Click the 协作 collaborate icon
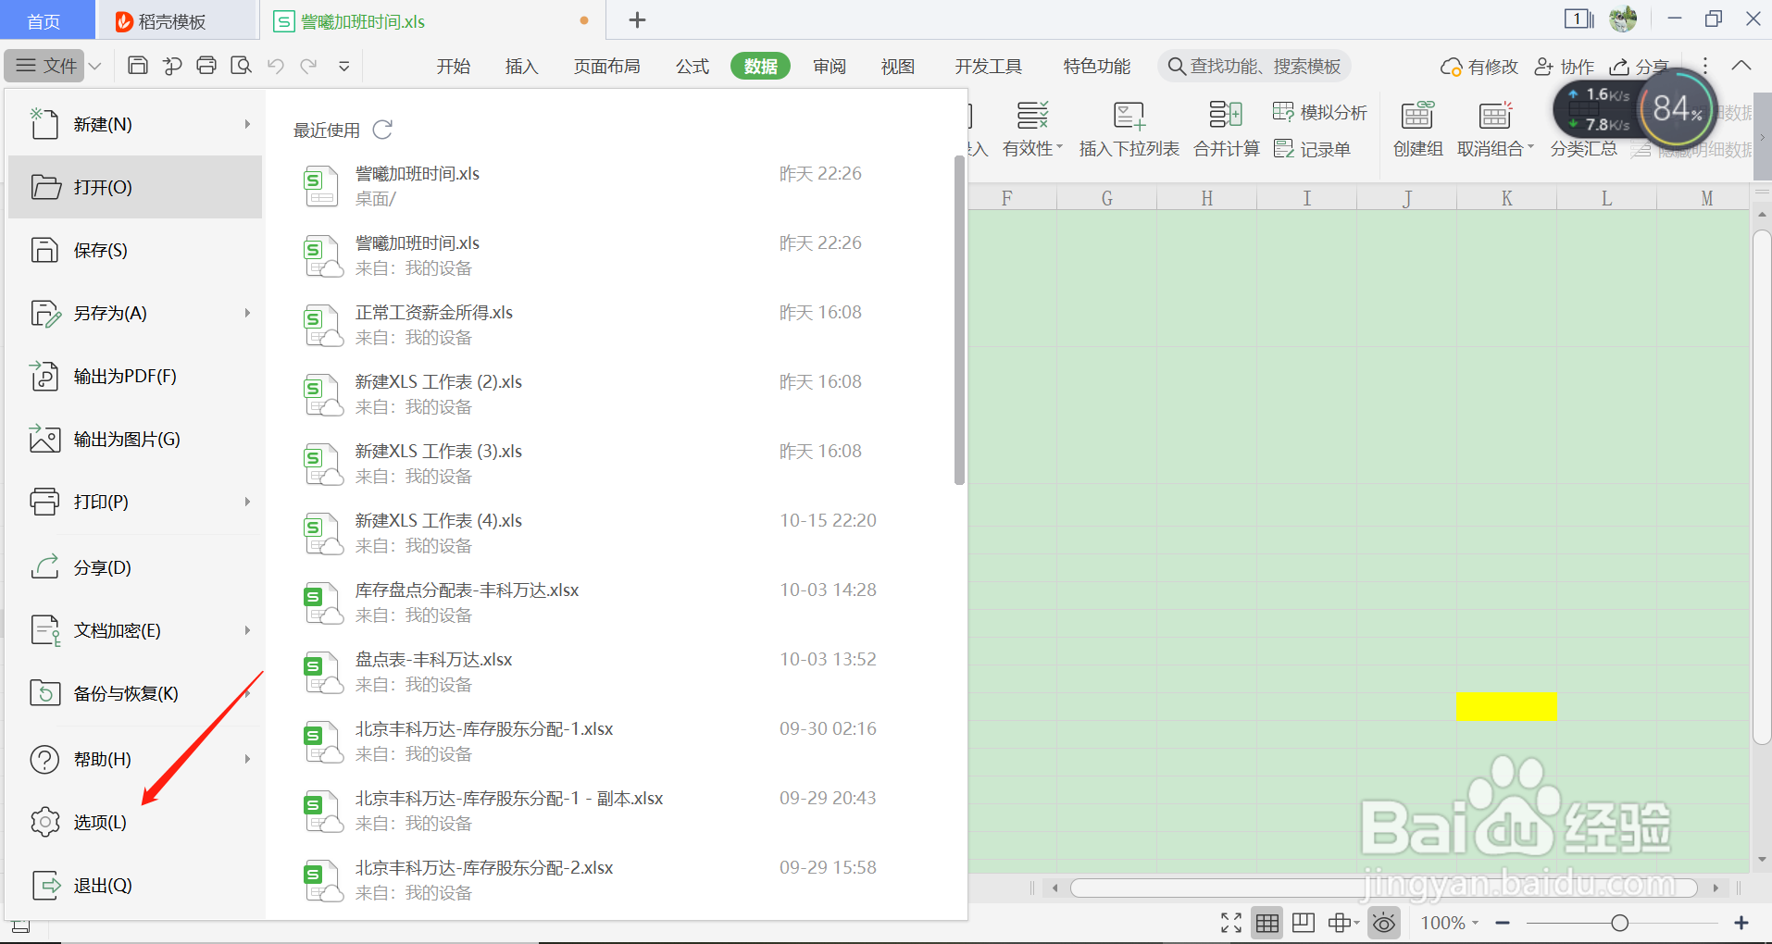The height and width of the screenshot is (944, 1772). click(x=1564, y=67)
